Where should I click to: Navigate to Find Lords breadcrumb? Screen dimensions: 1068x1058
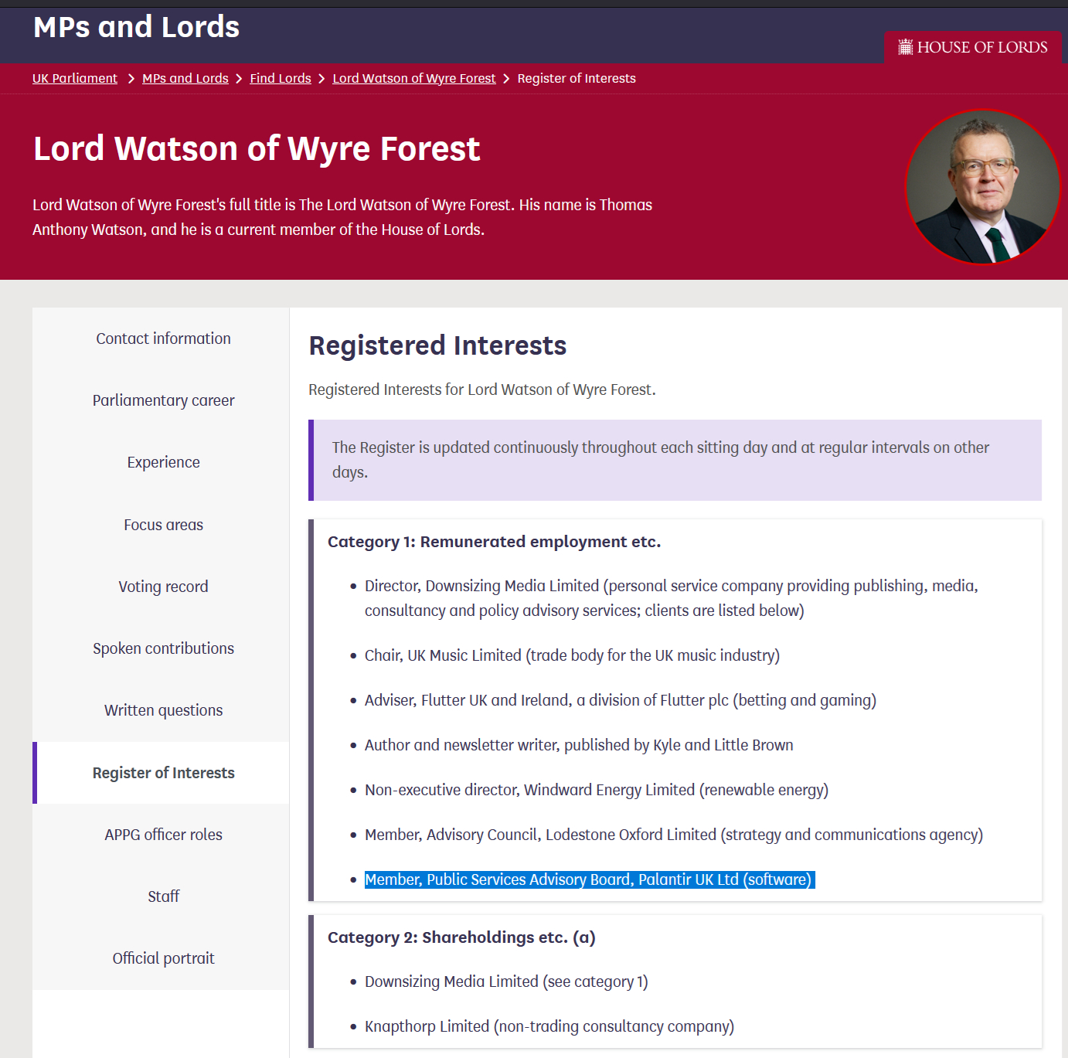(281, 79)
